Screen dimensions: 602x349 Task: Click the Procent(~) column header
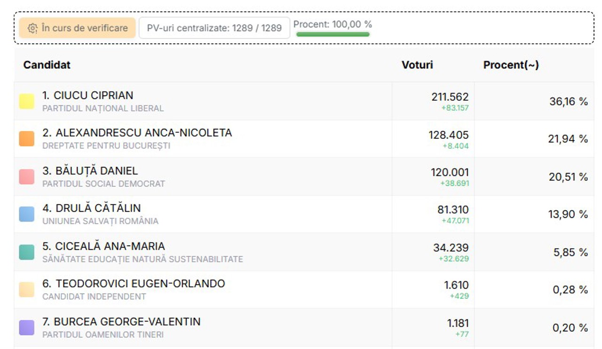511,65
